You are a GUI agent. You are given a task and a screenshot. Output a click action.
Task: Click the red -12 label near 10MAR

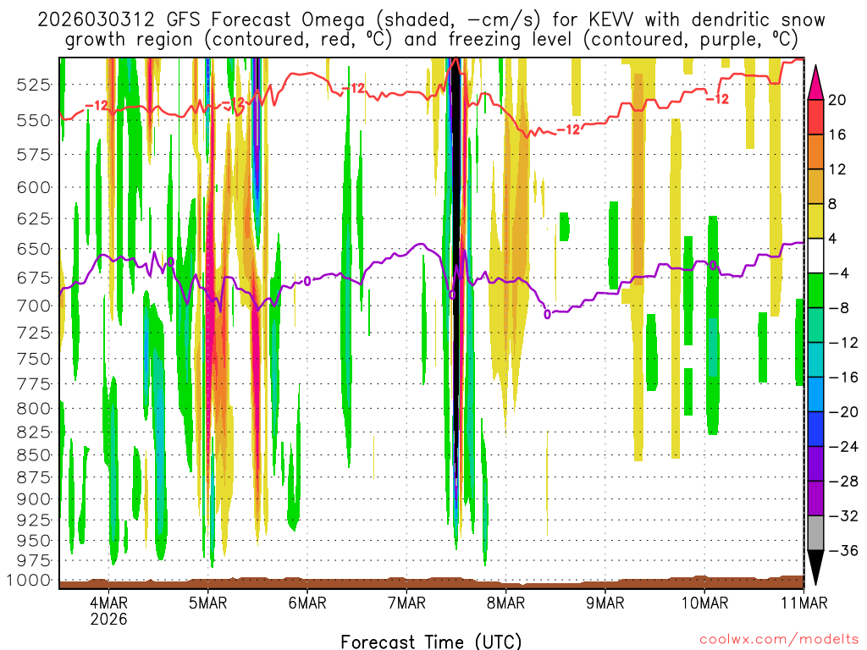(x=718, y=100)
